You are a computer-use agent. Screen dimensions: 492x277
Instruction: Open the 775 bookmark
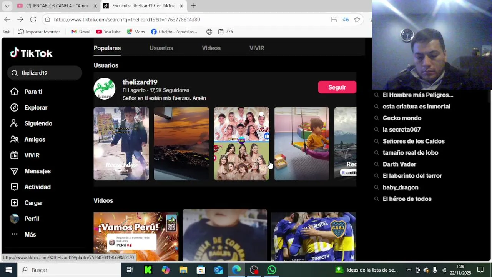226,32
